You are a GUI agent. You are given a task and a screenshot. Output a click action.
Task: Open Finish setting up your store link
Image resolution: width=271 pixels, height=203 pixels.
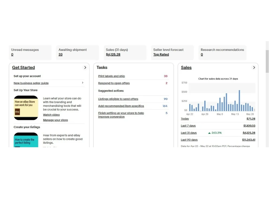(121, 115)
